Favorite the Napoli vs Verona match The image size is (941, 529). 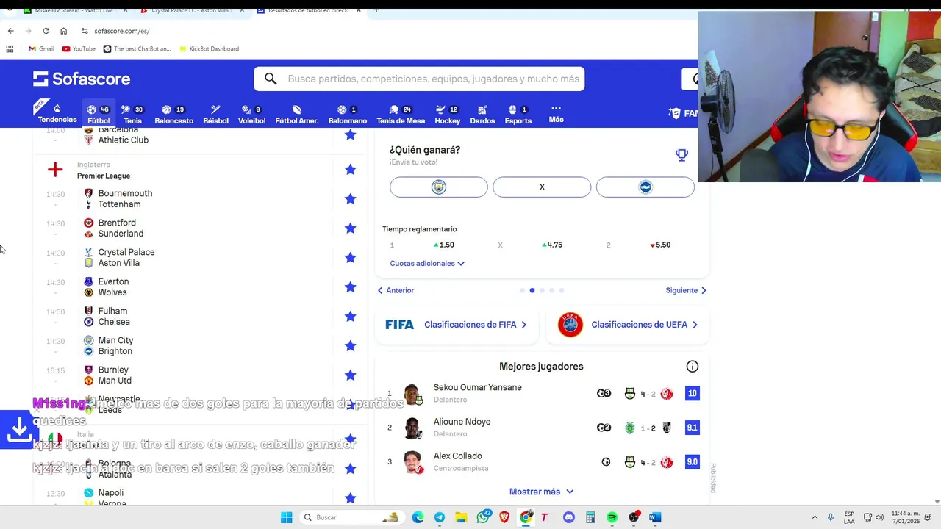(350, 498)
